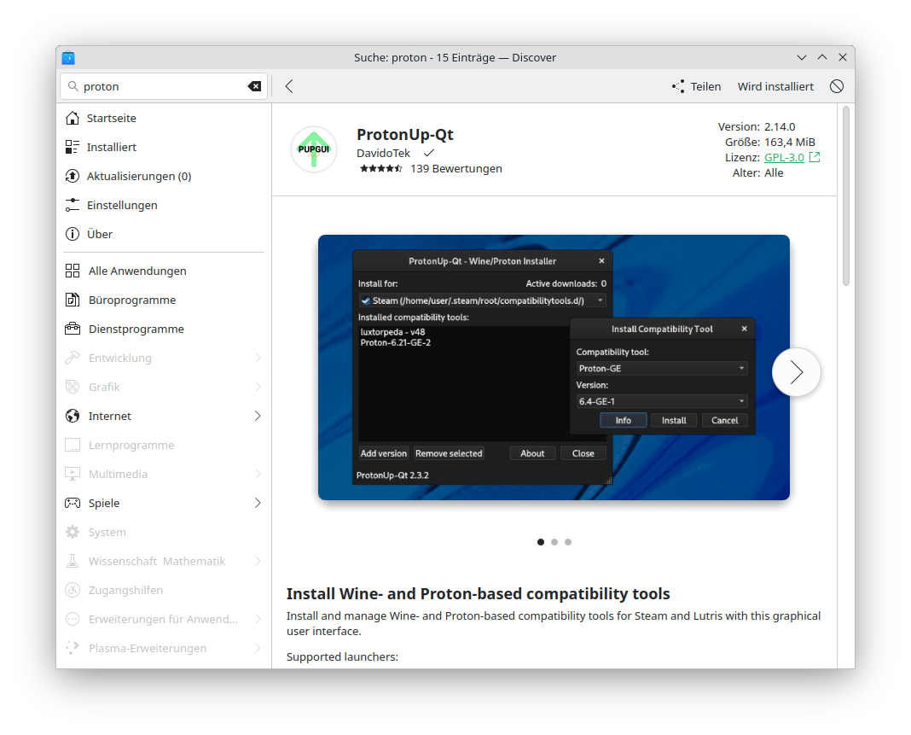The image size is (911, 735).
Task: Expand Erweiterungen für Anwend... chevron
Action: [258, 620]
